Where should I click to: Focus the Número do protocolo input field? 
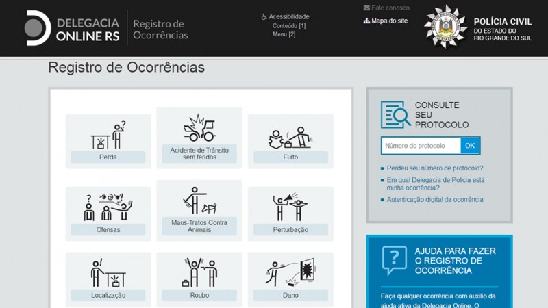point(421,146)
